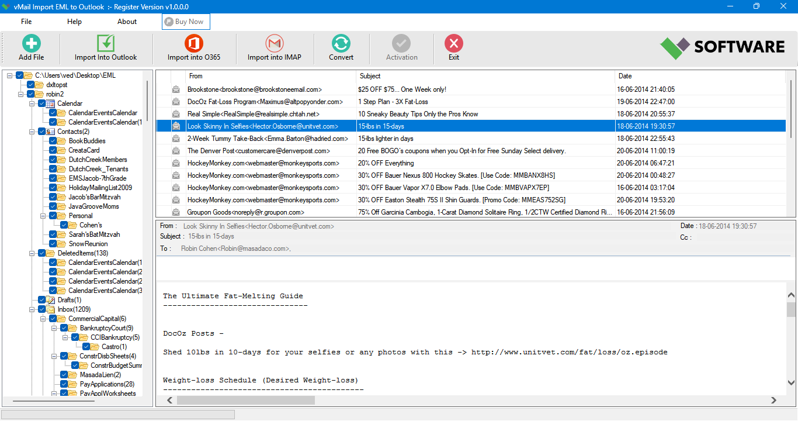
Task: Toggle the dxltopst folder checkbox
Action: [x=30, y=85]
